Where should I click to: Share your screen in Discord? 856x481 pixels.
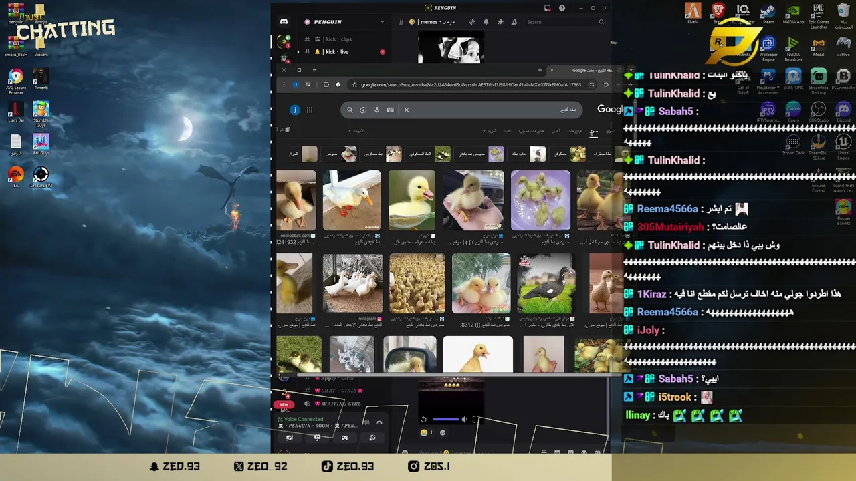[318, 438]
